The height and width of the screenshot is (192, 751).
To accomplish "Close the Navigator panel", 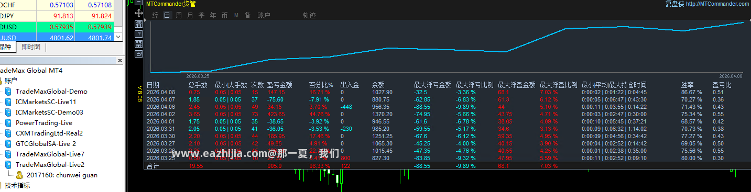I will (120, 61).
